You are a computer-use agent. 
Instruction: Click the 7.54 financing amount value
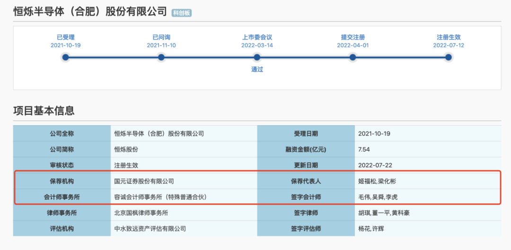[365, 149]
